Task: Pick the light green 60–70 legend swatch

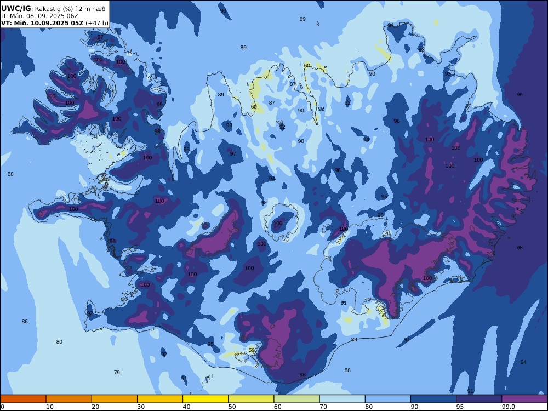Action: [x=296, y=399]
